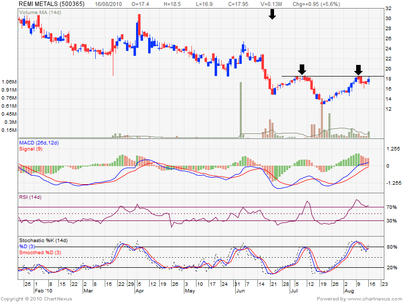Click the Feb '10 label on time axis
This screenshot has height=302, width=403.
(42, 291)
